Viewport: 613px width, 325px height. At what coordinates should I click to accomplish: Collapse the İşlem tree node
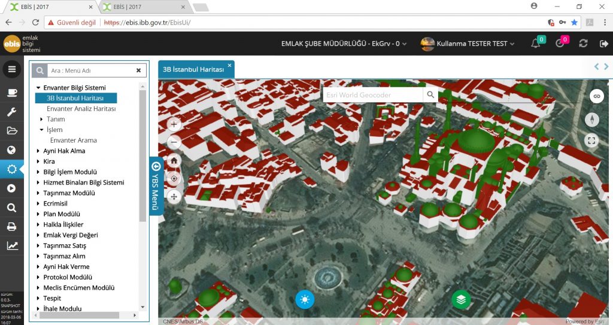pos(41,130)
